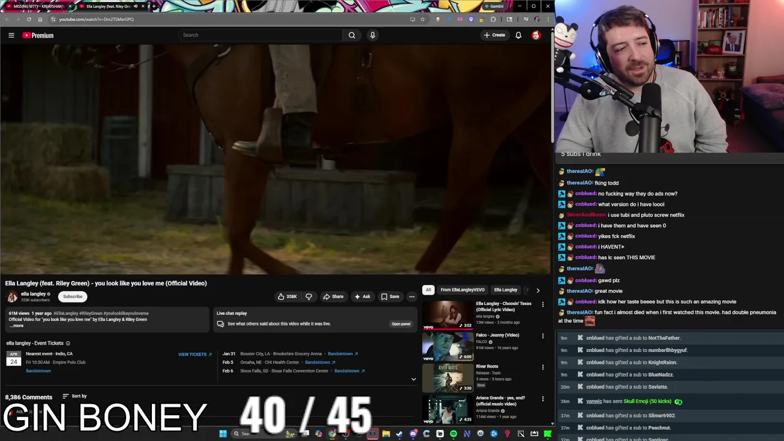Open the YouTube guide hamburger menu

pyautogui.click(x=11, y=35)
